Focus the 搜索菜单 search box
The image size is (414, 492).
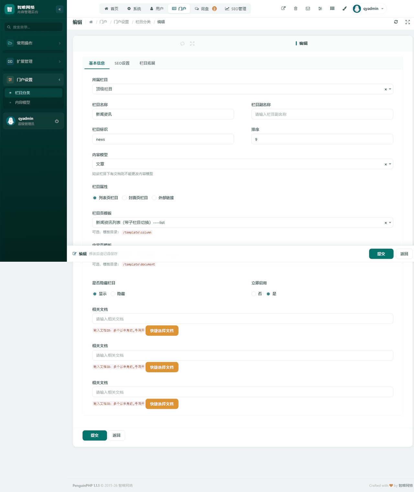coord(33,27)
